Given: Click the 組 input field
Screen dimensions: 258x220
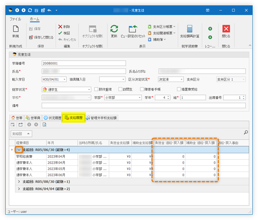Looking at the screenshot, I should (x=193, y=97).
